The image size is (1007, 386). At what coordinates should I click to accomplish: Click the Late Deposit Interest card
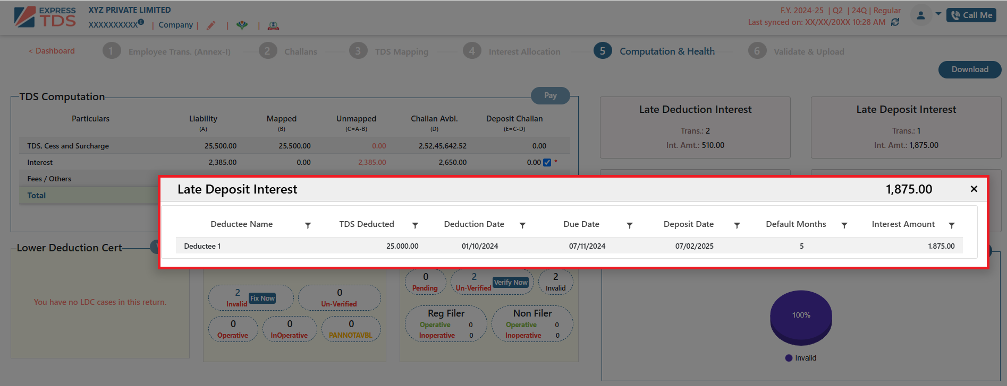(906, 127)
